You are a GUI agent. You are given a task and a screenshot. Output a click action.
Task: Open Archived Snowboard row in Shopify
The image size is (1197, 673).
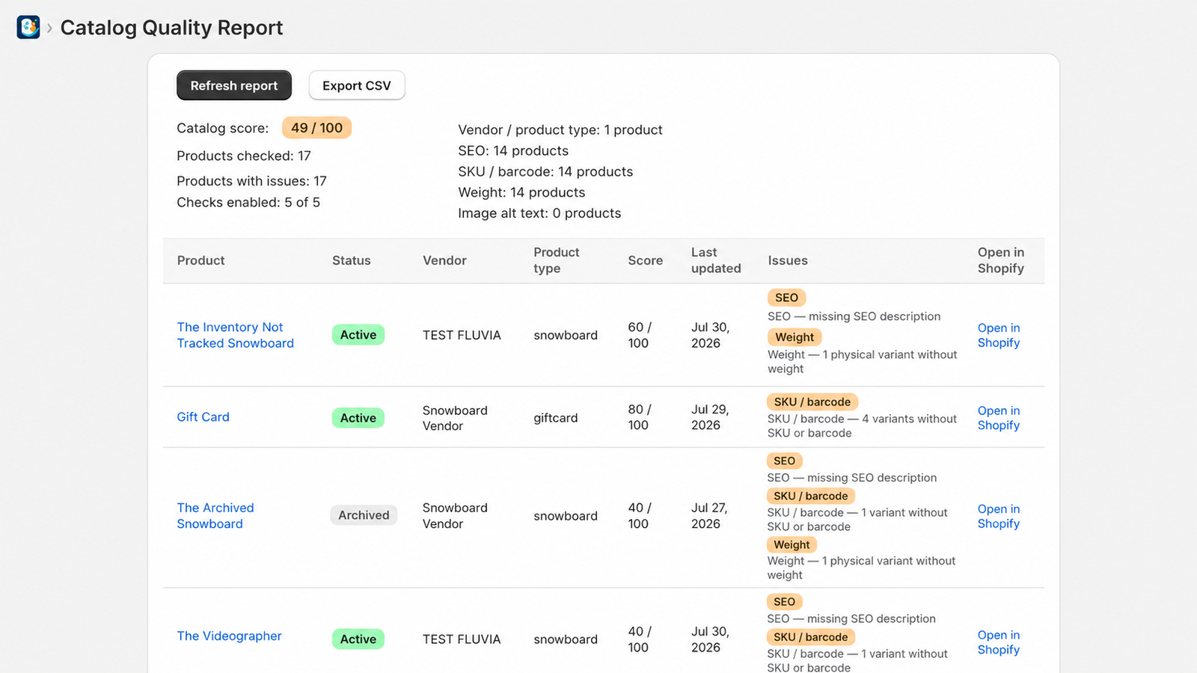pos(999,516)
